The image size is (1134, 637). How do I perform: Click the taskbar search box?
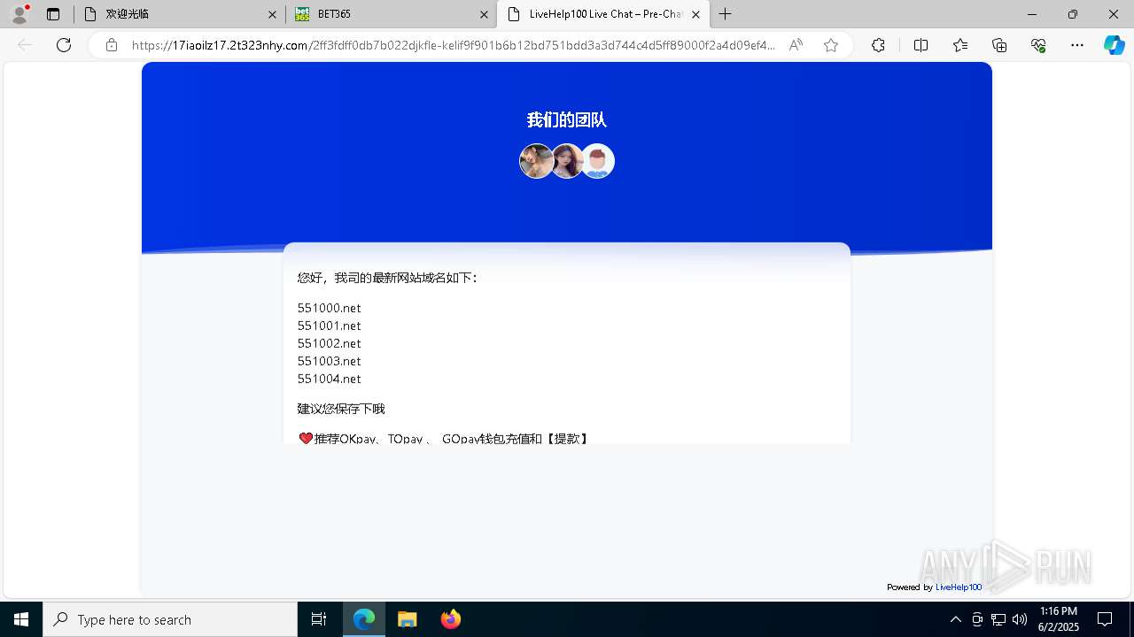170,619
